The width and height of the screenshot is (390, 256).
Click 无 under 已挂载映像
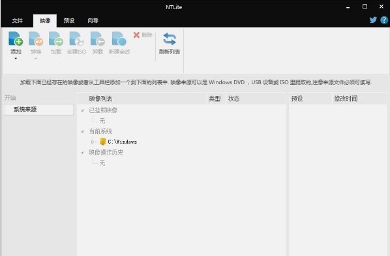click(x=102, y=121)
